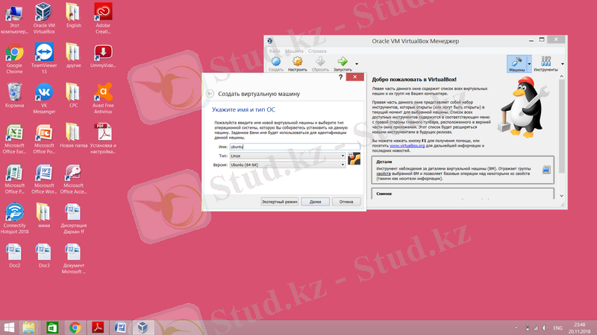Click the Создать (Create) toolbar icon
597x335 pixels.
tap(275, 64)
